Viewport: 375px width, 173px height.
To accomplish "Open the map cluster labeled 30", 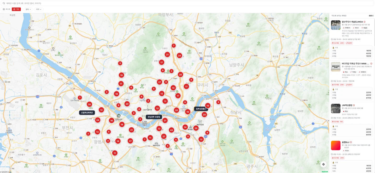I will (x=89, y=104).
